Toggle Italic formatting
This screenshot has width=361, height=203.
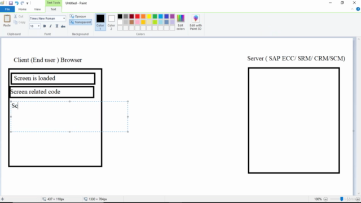pos(51,26)
